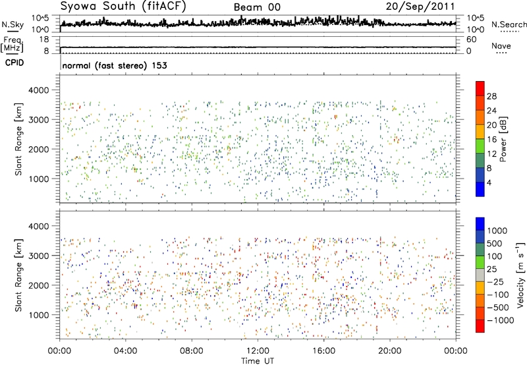Pick the yellow 16–20 dB power bar segment
Image resolution: width=527 pixels, height=365 pixels.
480,132
